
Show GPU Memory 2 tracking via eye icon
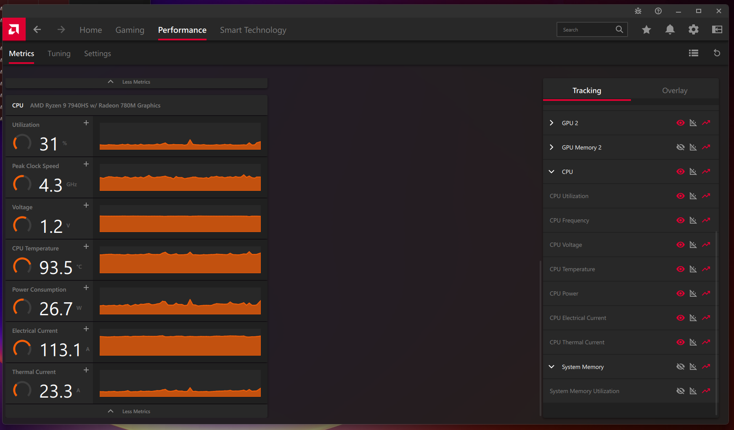[x=681, y=147]
